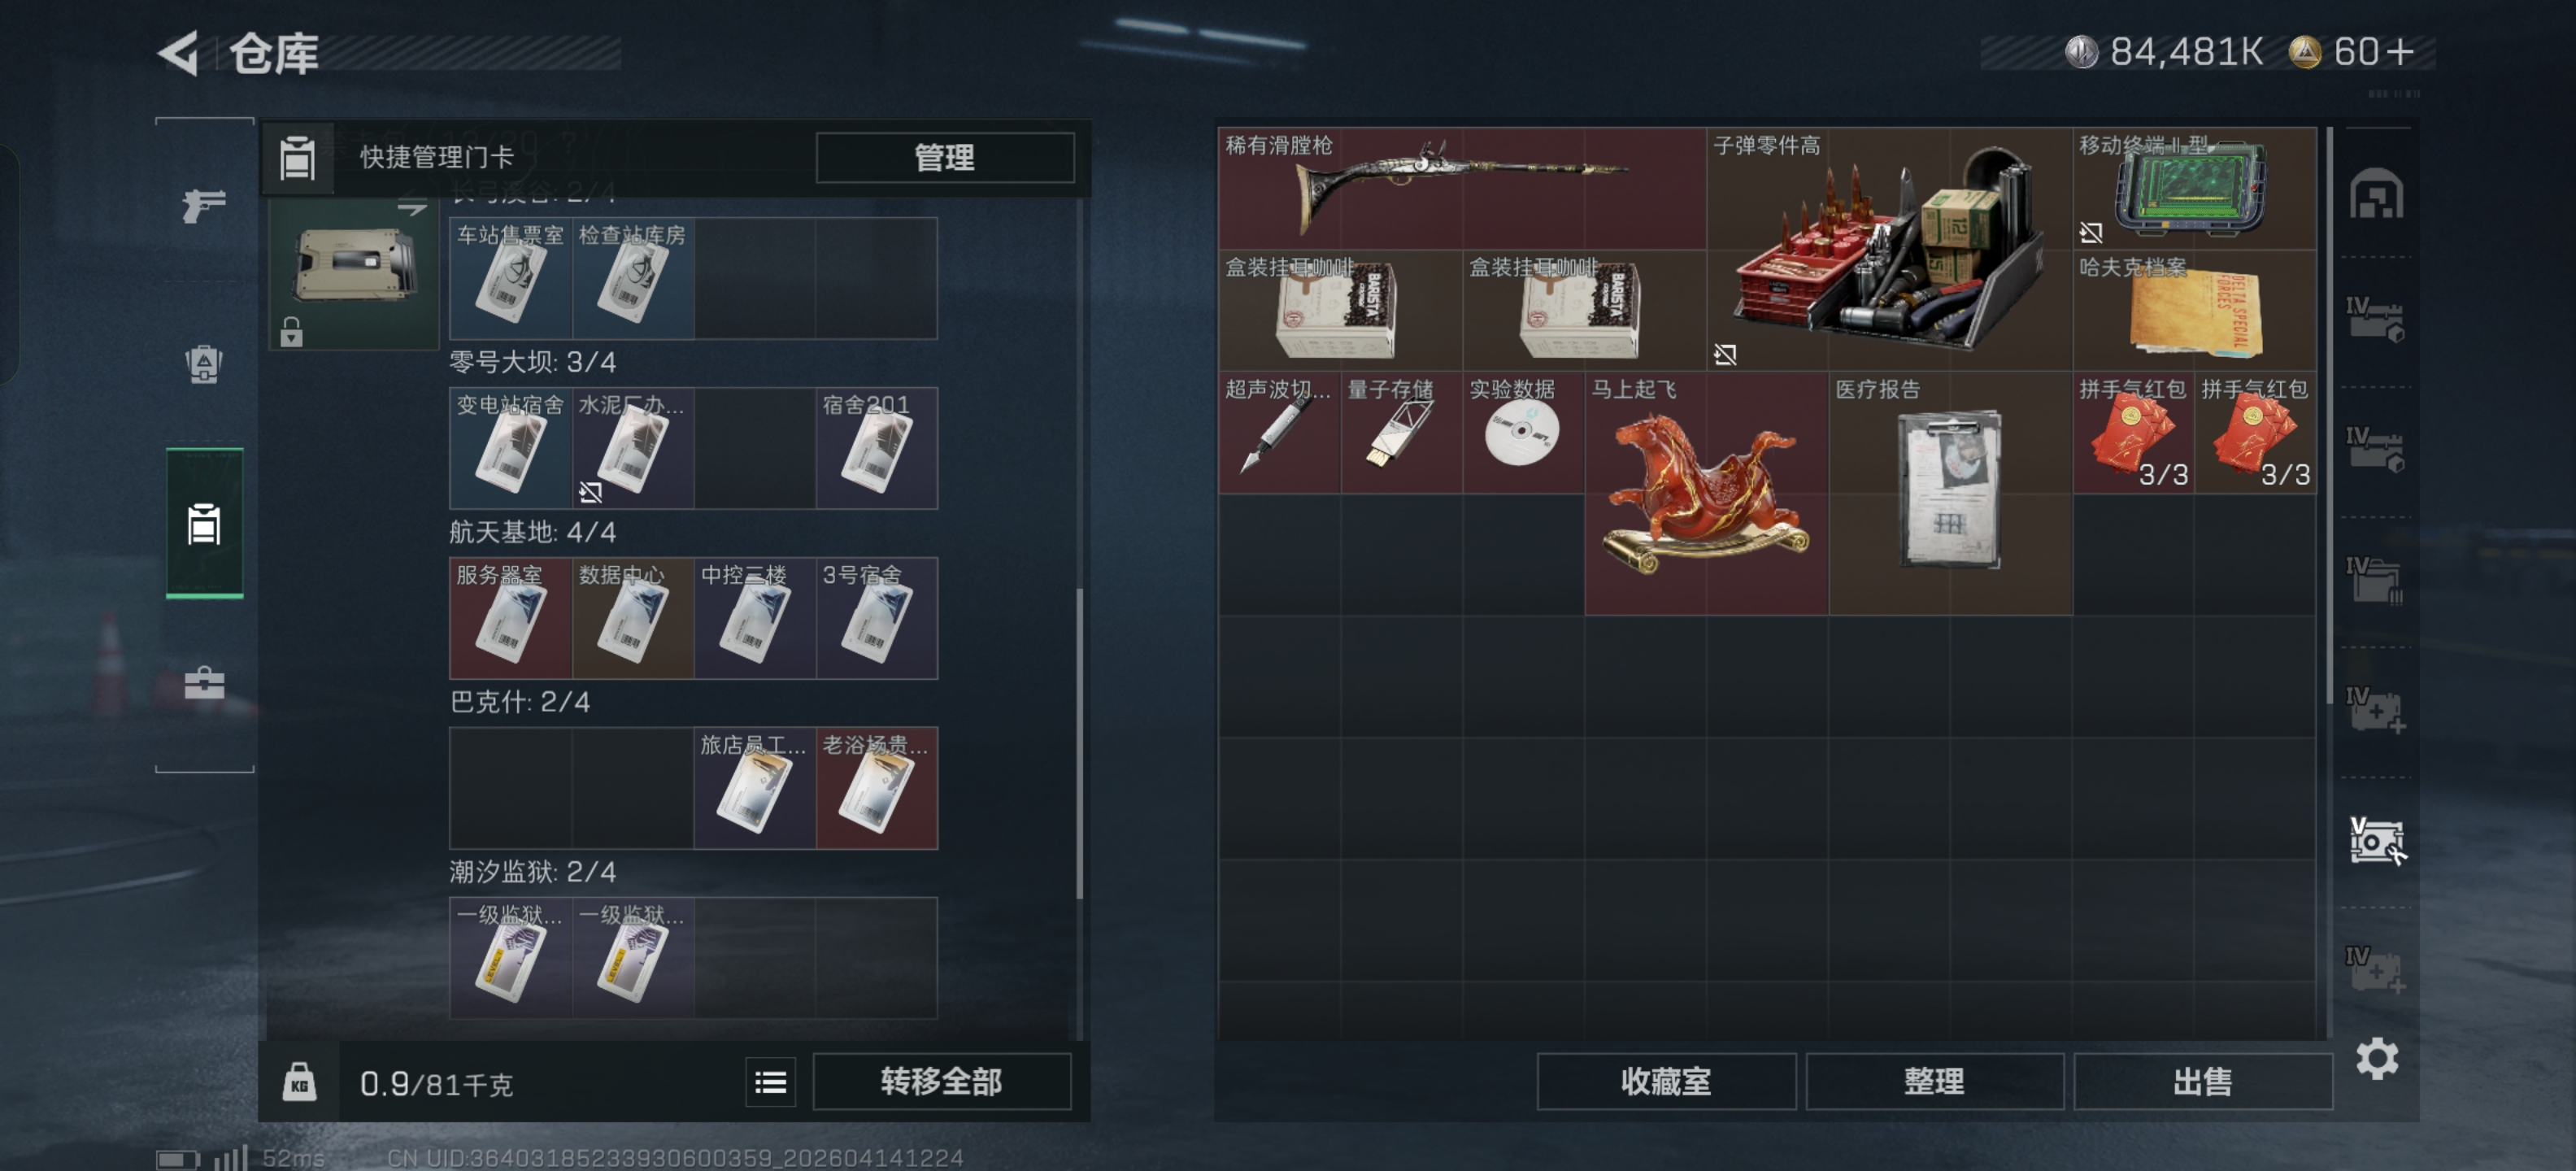Screen dimensions: 2576x1171
Task: Open the 管理 manage button
Action: coord(945,157)
